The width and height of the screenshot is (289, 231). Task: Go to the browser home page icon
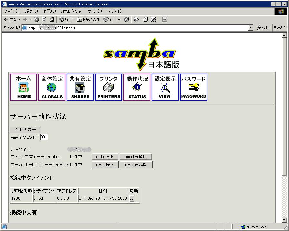(x=52, y=19)
